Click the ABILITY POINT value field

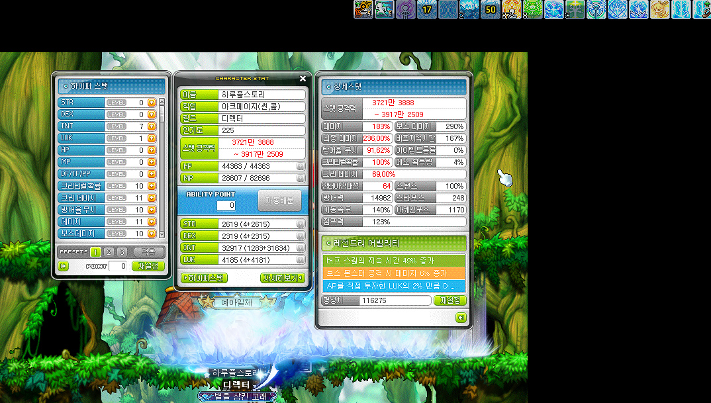click(x=226, y=205)
